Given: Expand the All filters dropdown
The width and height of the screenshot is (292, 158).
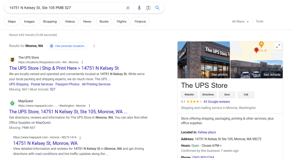Looking at the screenshot, I should tap(240, 22).
